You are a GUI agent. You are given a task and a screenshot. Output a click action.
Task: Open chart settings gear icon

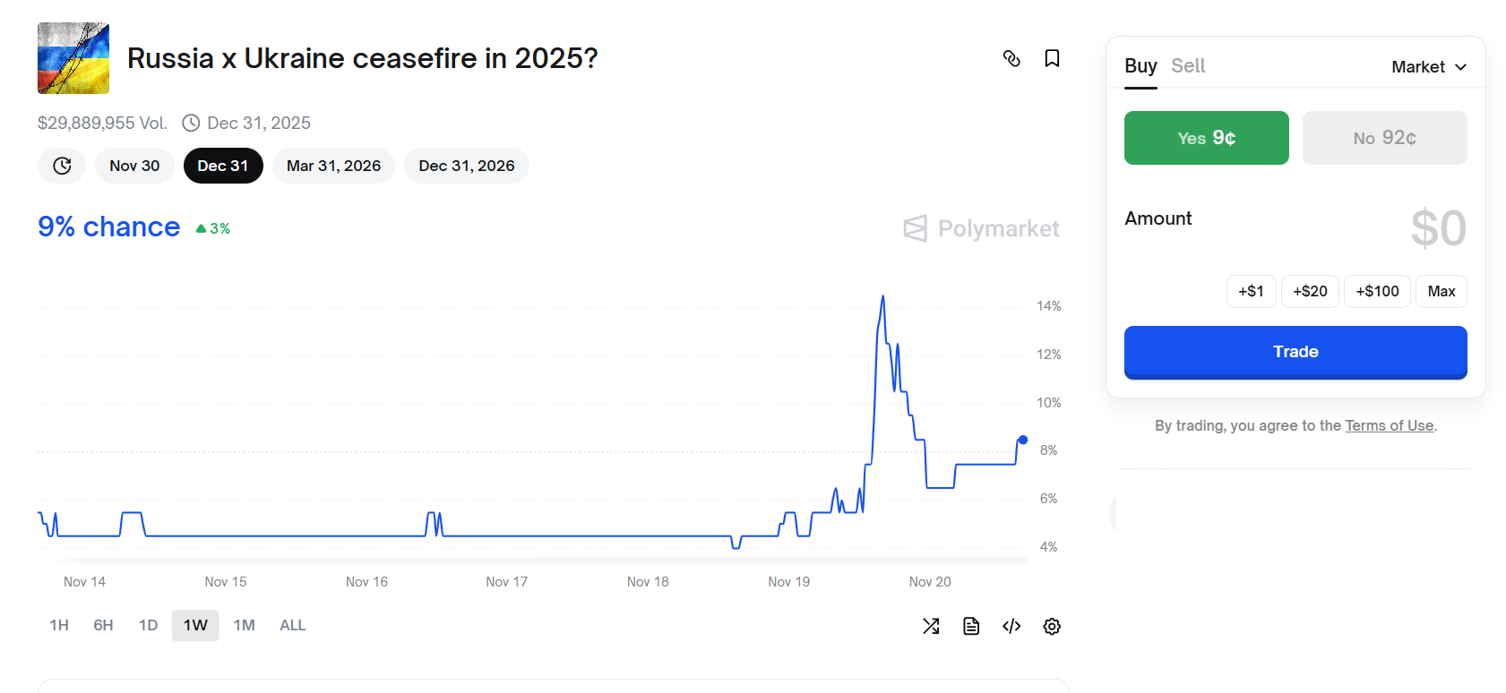coord(1052,626)
